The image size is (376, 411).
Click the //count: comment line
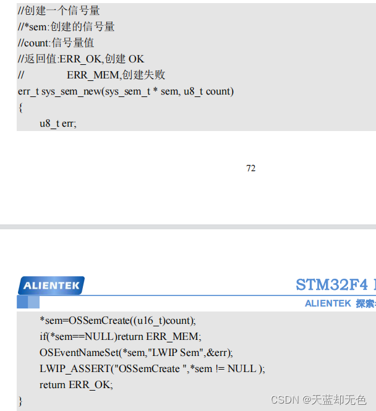(x=56, y=43)
